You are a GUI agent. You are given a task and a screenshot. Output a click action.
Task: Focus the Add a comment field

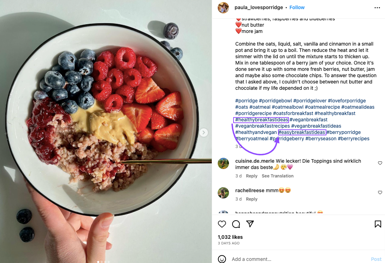[x=299, y=259]
